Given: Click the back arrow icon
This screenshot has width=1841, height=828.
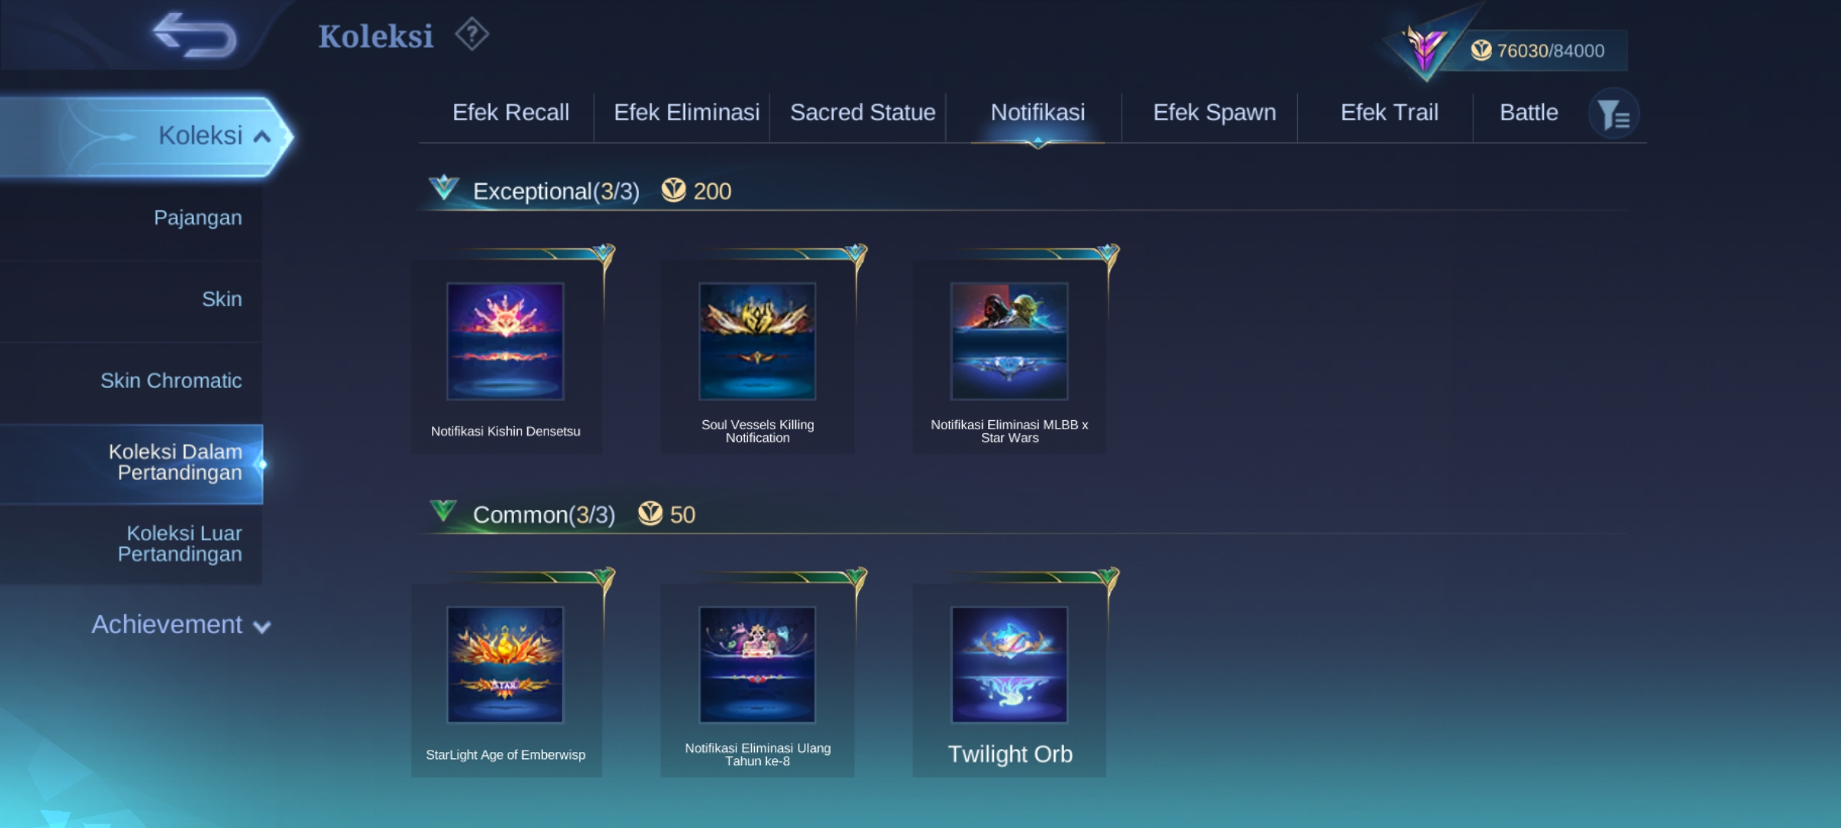Looking at the screenshot, I should pyautogui.click(x=195, y=35).
